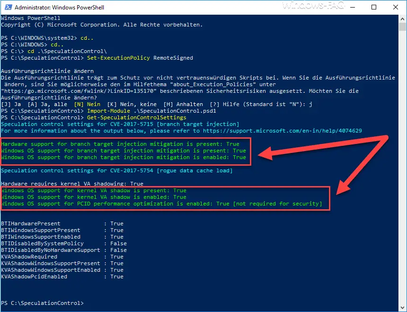Click the PowerShell icon in the title bar

coord(9,7)
